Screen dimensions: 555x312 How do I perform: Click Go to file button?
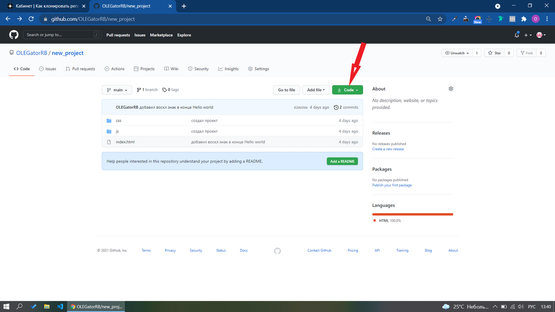click(287, 90)
